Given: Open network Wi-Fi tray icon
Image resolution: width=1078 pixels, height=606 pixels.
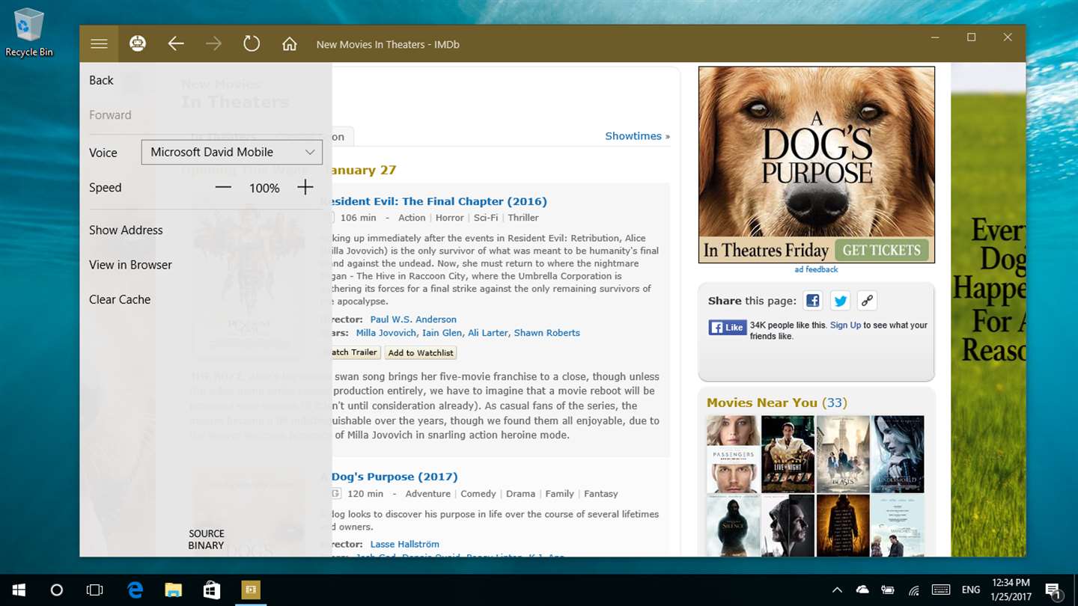Looking at the screenshot, I should [913, 590].
